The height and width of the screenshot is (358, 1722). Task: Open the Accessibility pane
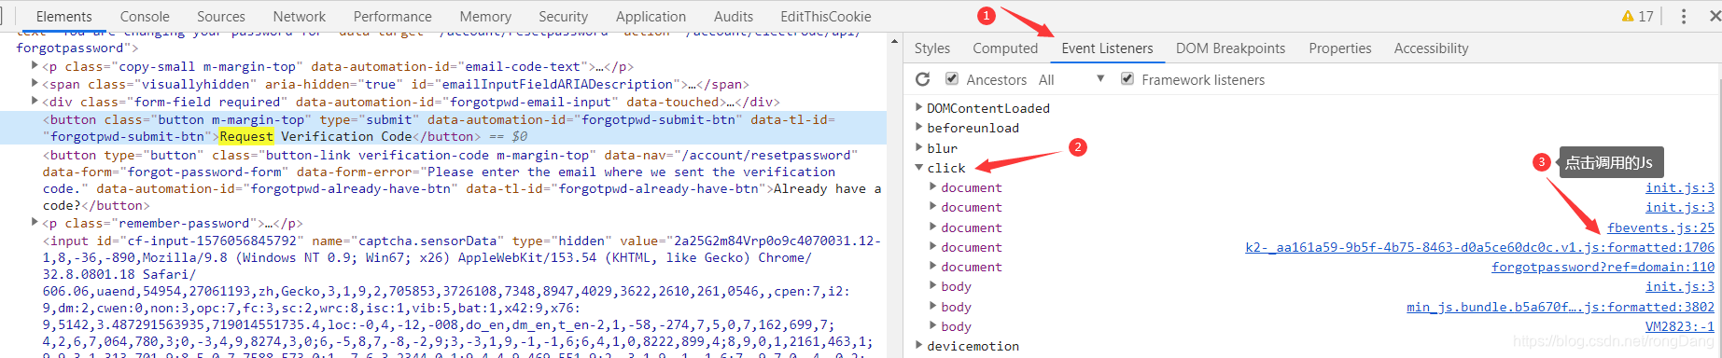[x=1432, y=48]
